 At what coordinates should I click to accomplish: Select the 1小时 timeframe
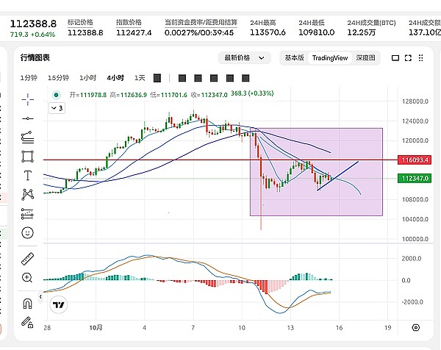click(x=89, y=77)
